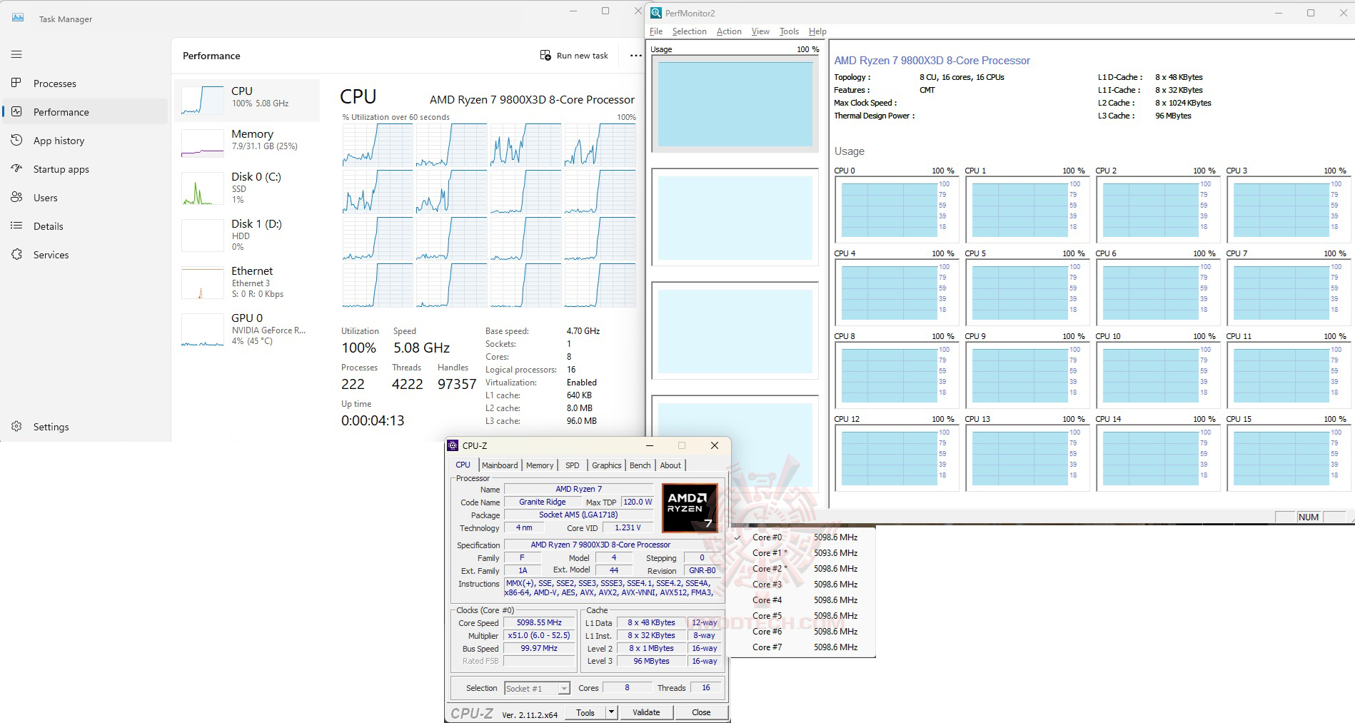Show the Users page in Task Manager
Screen dimensions: 1355x723
click(86, 198)
